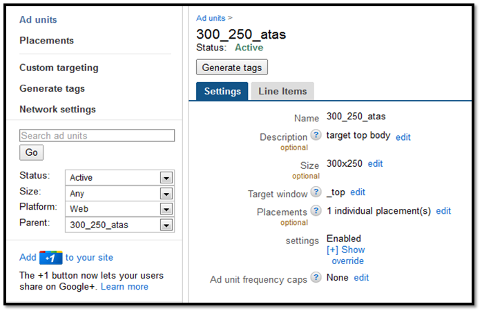This screenshot has height=313, width=482.
Task: Click help icon beside Ad unit frequency caps
Action: pos(316,277)
